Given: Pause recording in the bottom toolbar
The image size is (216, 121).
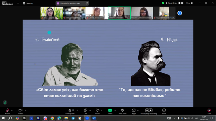Looking at the screenshot, I should (147, 110).
